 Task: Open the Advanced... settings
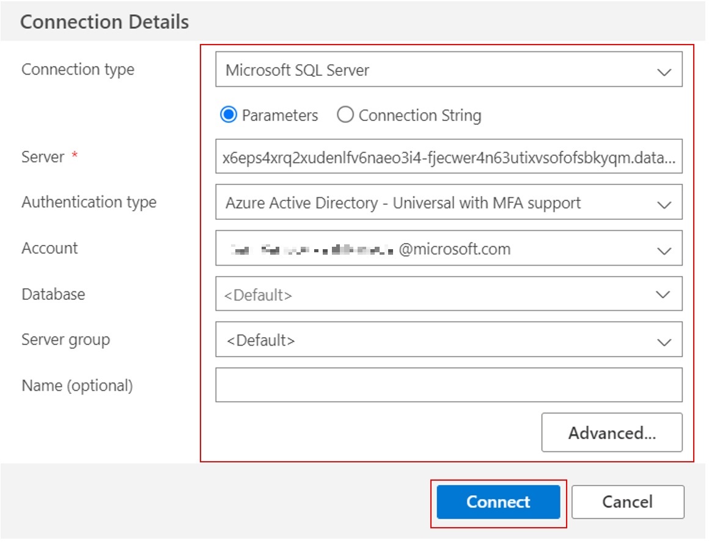[612, 432]
